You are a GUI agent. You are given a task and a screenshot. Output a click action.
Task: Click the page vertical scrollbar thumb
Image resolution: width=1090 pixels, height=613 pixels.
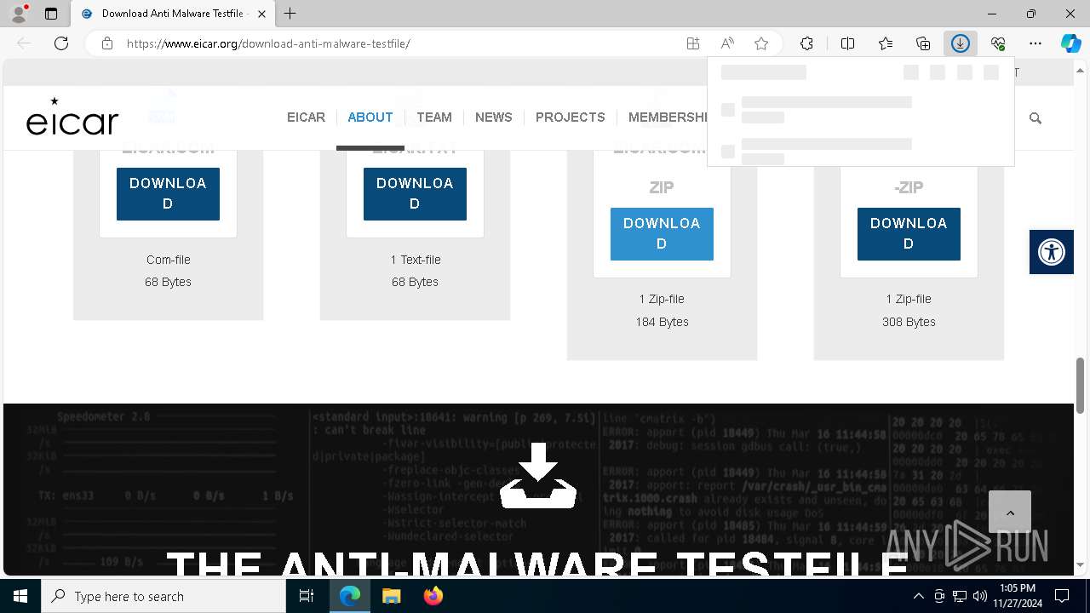[1081, 385]
